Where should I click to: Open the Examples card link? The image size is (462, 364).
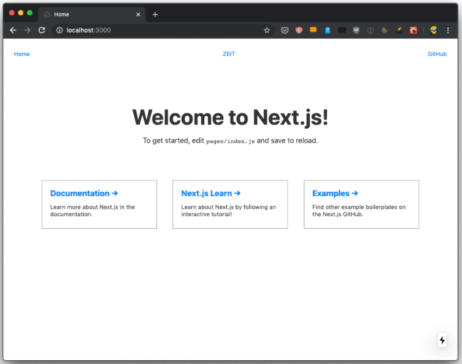coord(361,204)
